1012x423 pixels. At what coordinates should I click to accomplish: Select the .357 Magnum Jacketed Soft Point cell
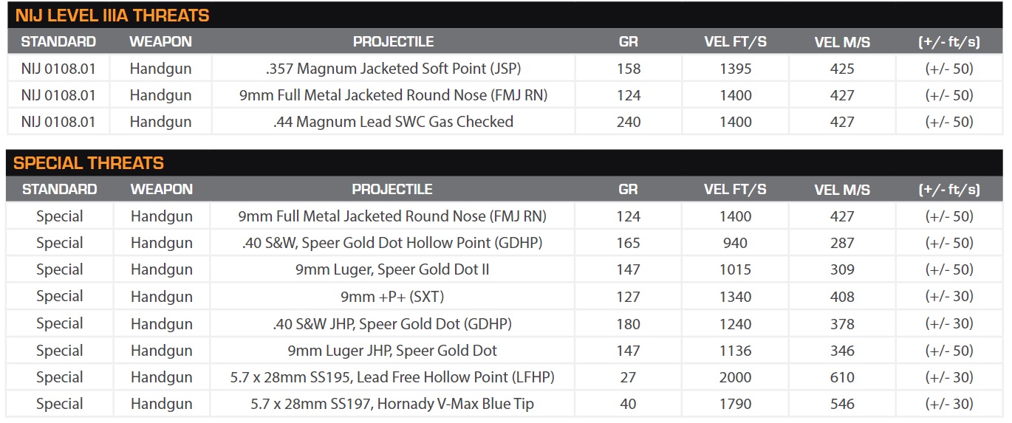(x=393, y=69)
